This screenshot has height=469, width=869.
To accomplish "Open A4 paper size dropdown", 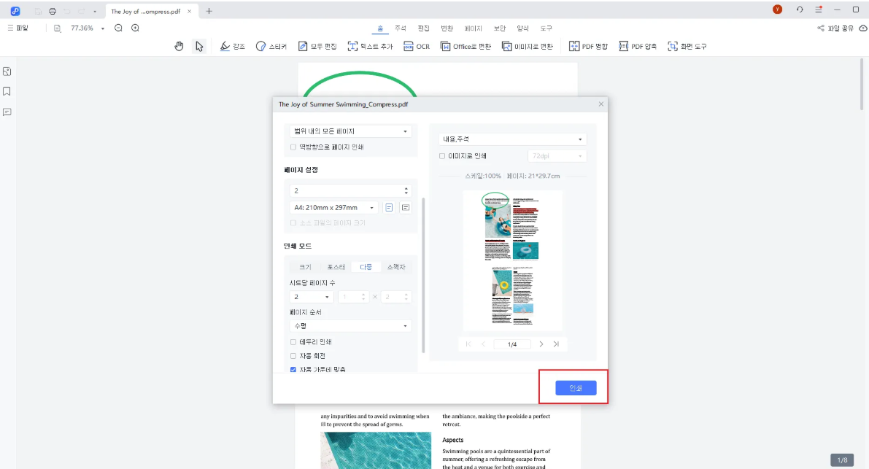I will click(333, 208).
